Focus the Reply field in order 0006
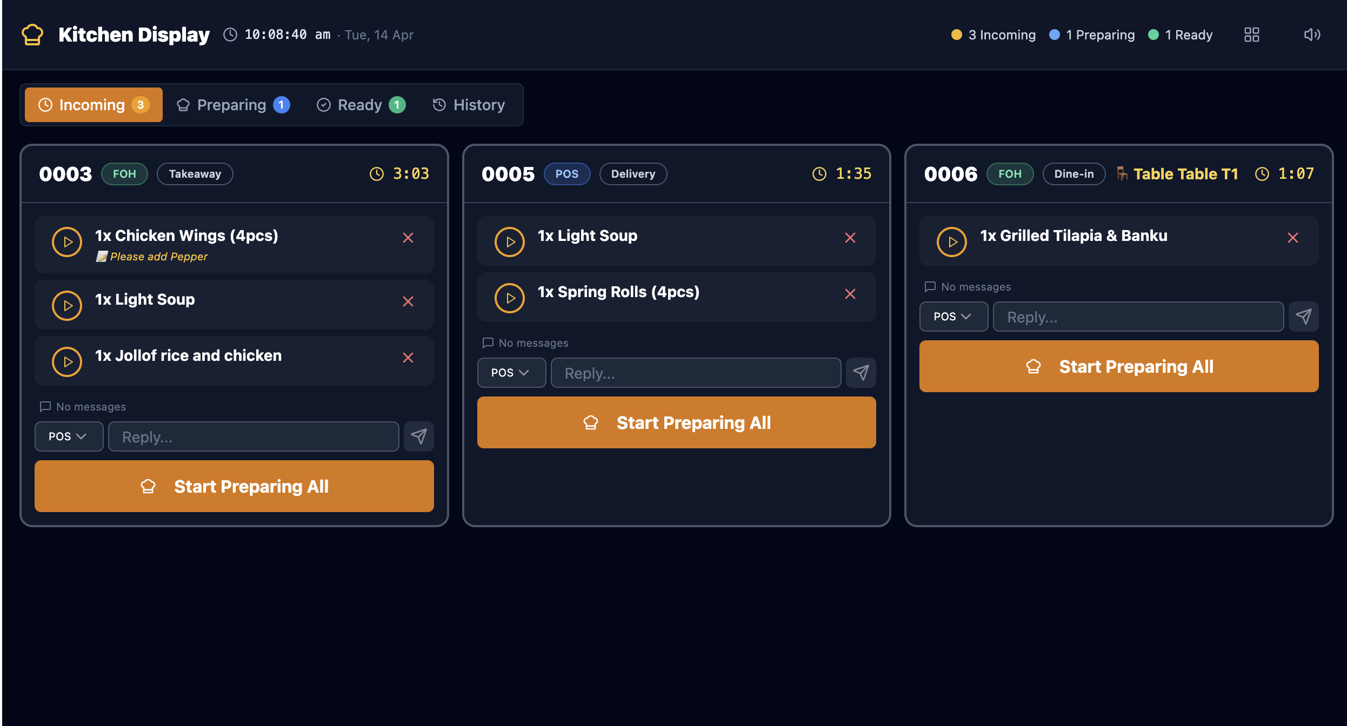The width and height of the screenshot is (1347, 726). (1138, 317)
